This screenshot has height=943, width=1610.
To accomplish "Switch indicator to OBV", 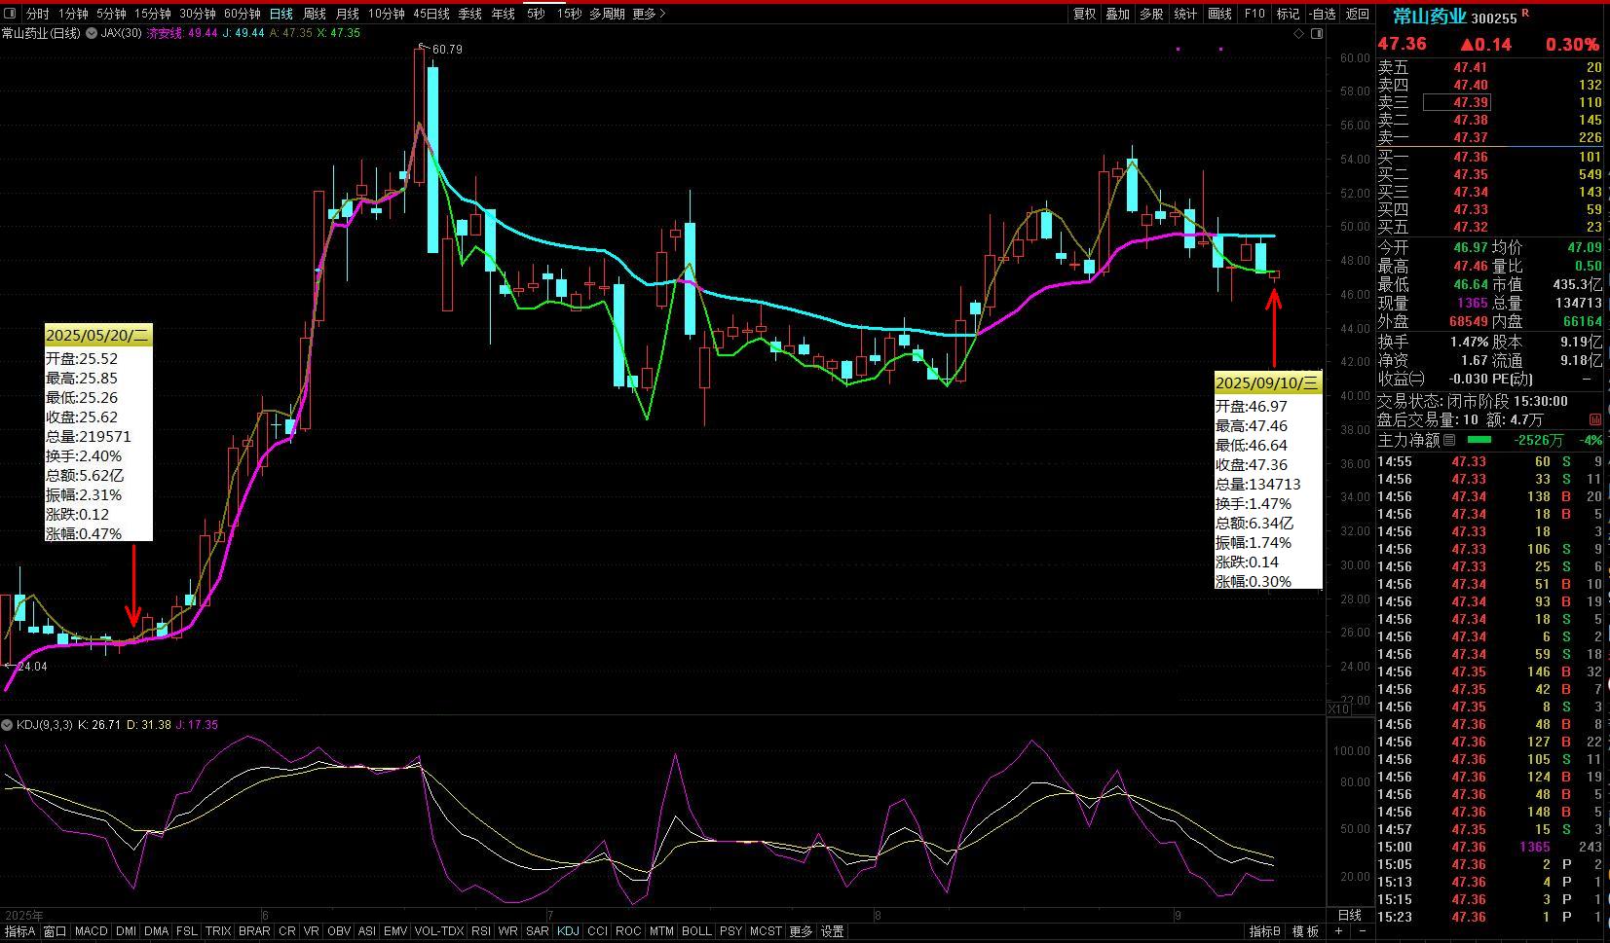I will tap(339, 931).
